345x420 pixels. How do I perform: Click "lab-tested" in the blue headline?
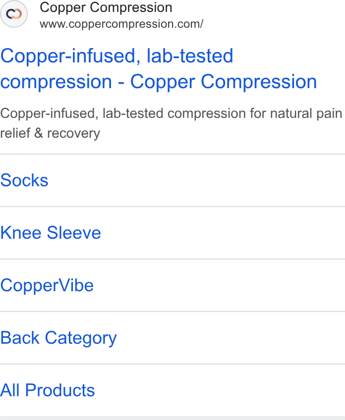pos(190,55)
